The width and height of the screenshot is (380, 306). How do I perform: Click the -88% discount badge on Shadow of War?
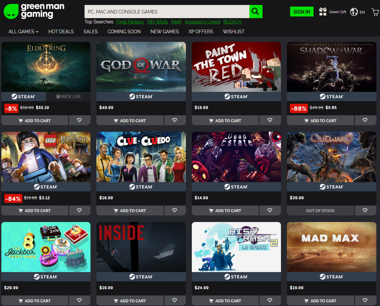pos(299,108)
